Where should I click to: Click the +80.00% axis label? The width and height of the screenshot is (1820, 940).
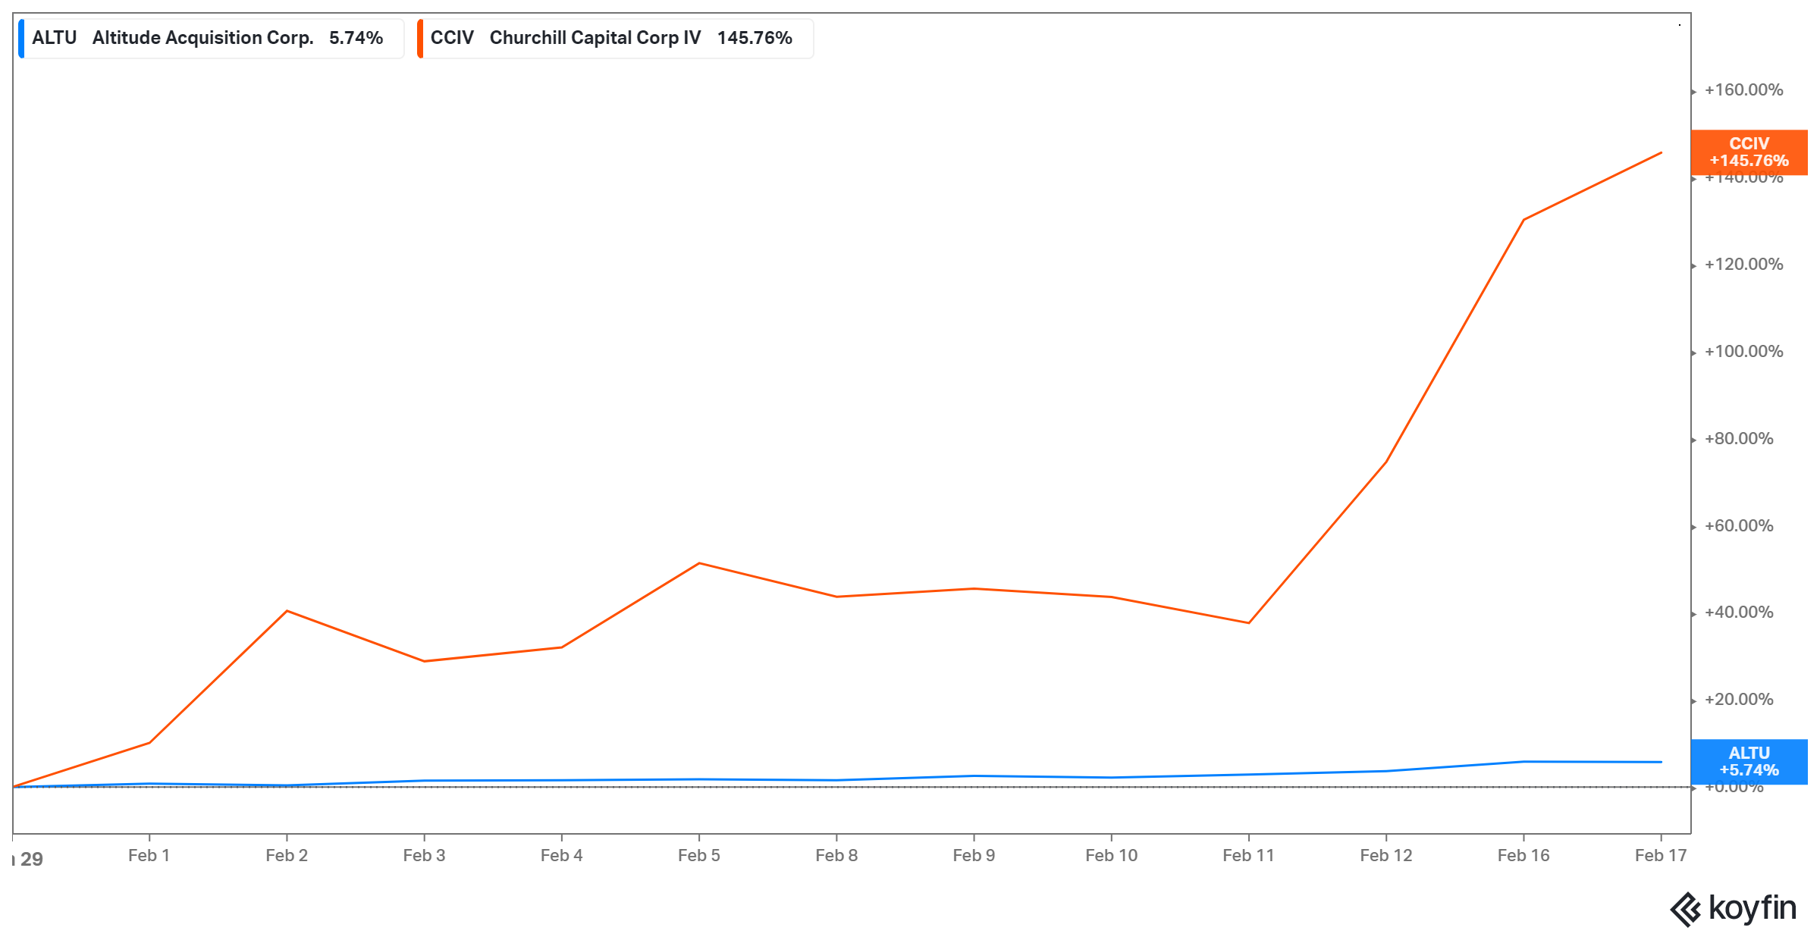pos(1739,439)
